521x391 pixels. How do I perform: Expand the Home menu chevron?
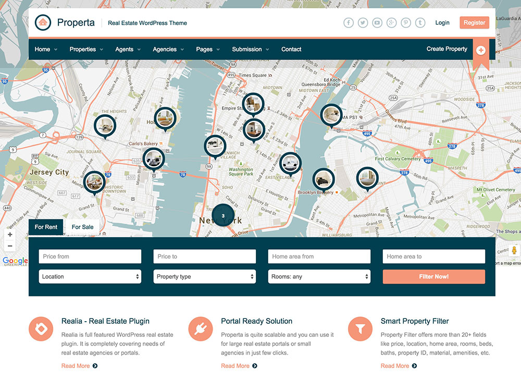tap(56, 50)
